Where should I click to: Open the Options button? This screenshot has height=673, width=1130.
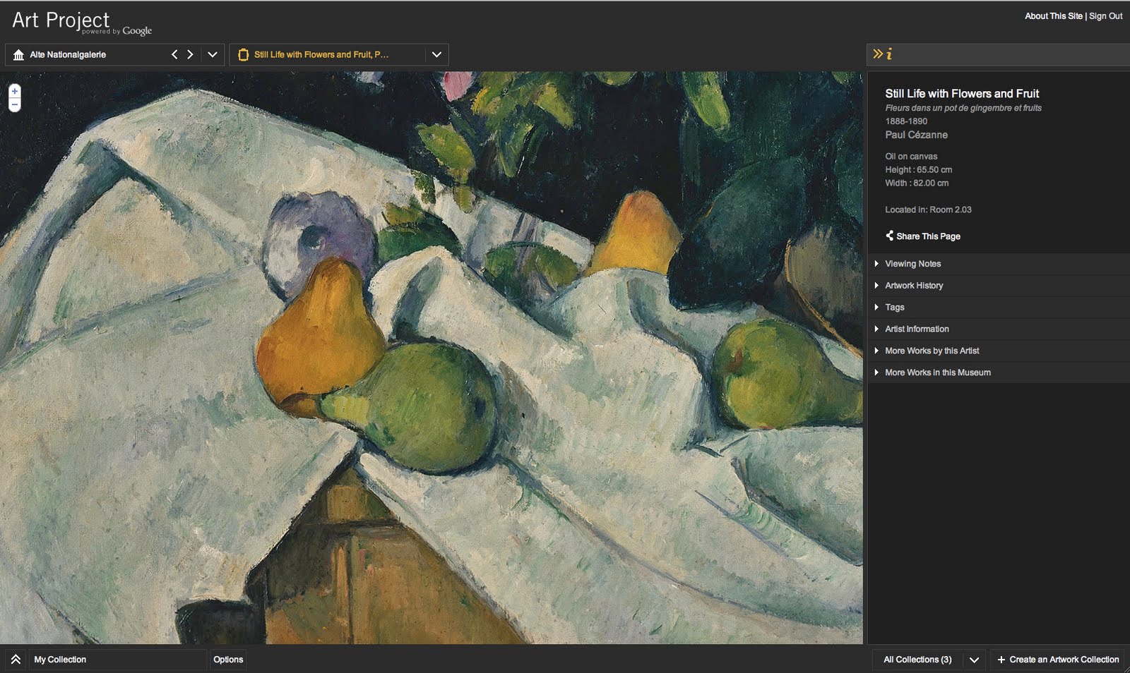[x=228, y=660]
